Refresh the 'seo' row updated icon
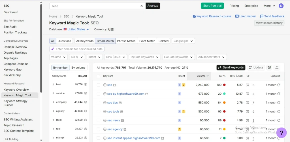The image size is (290, 142). tap(279, 85)
